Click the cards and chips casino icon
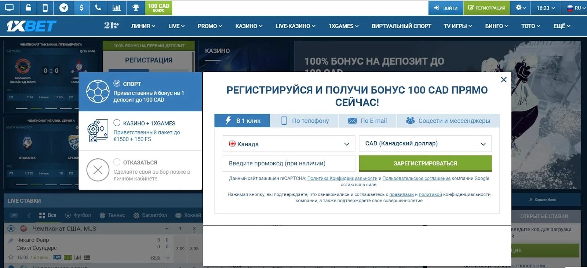 [98, 131]
